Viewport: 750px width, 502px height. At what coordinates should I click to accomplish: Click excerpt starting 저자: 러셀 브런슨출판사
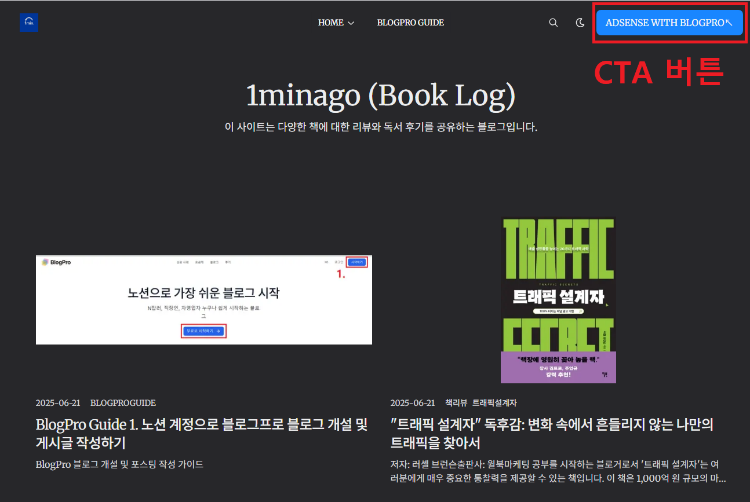(x=558, y=471)
